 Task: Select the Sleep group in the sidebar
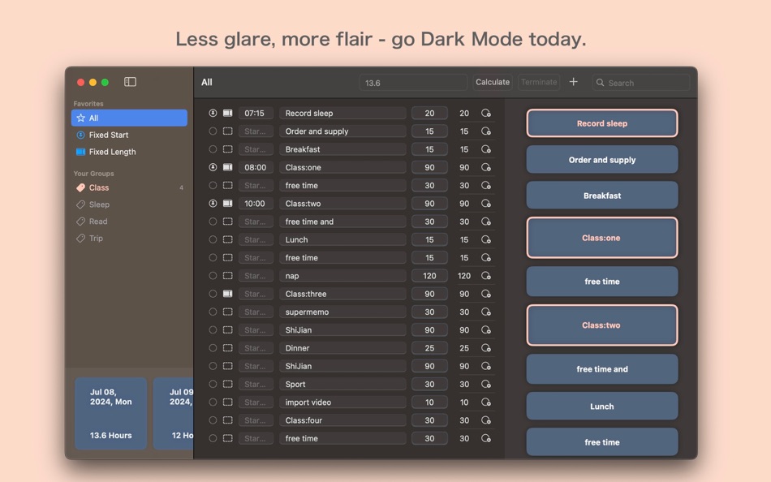coord(97,204)
